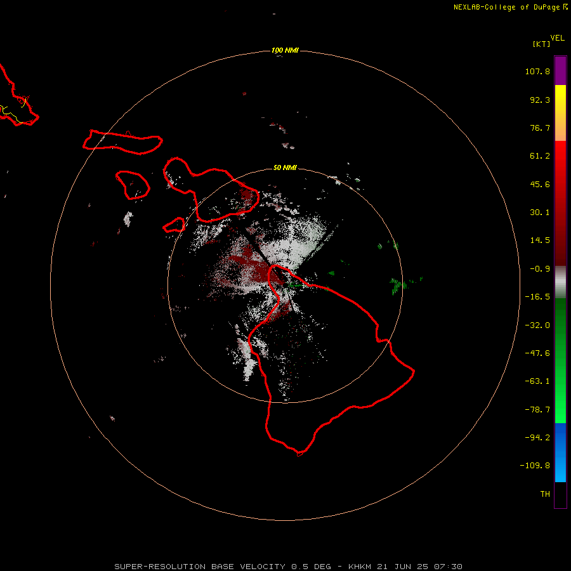Click the 'SUPER-RESOLUTION BASE VELOCITY 0.5 DEG' caption

click(x=223, y=567)
